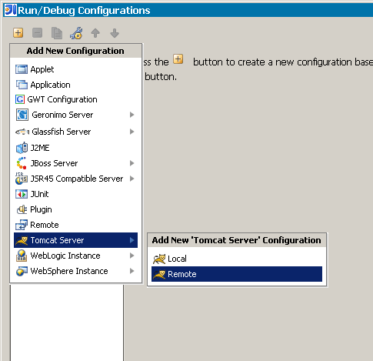Screen dimensions: 373x361
Task: Select JUnit configuration type
Action: pos(75,194)
